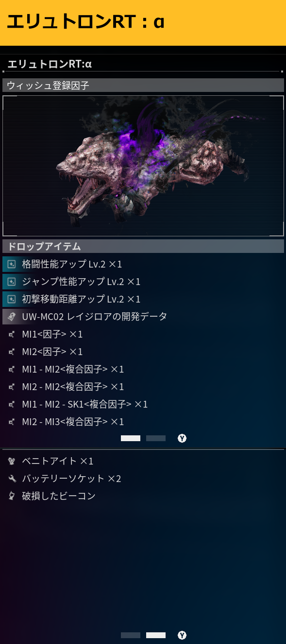Click the 破損したビーコン item icon

point(12,496)
